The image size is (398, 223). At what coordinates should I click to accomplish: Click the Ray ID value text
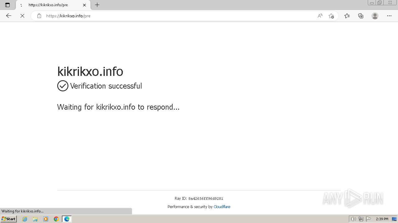[x=206, y=199]
